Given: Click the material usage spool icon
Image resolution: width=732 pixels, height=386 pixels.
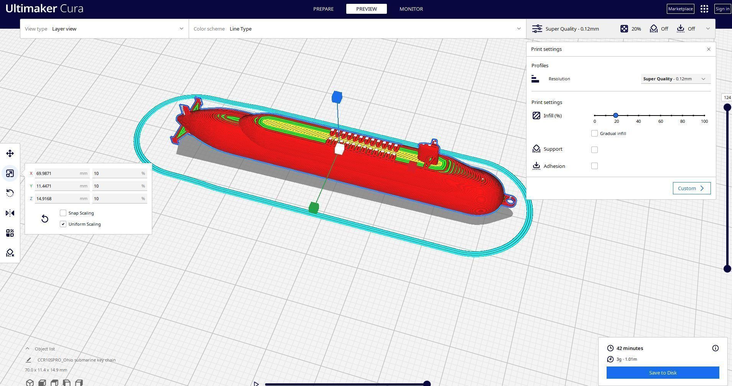Looking at the screenshot, I should coord(610,359).
